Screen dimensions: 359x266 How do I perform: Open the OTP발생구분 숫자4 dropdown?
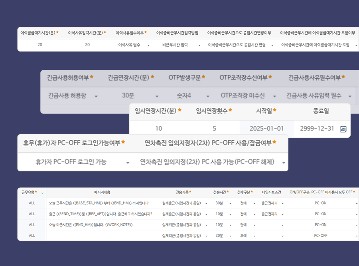(x=207, y=96)
